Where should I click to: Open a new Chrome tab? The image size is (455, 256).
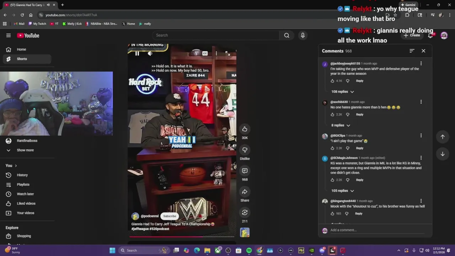pos(63,5)
